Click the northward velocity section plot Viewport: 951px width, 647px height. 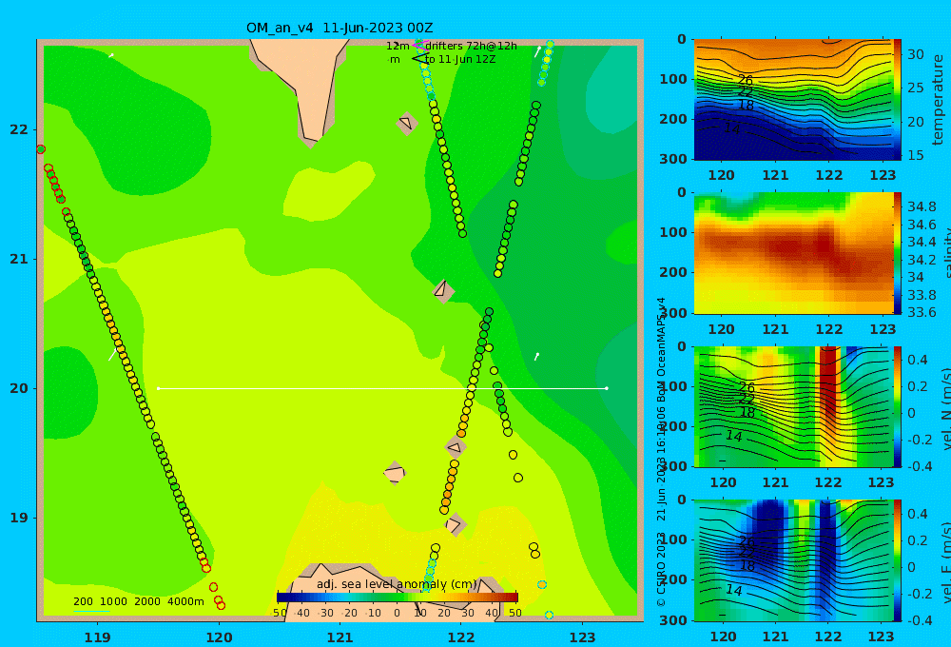793,406
